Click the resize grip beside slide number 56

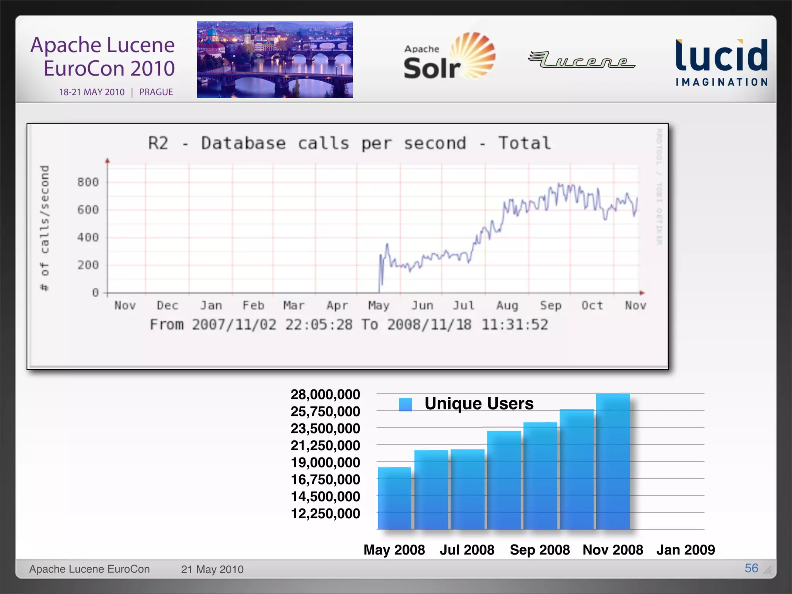tap(767, 570)
